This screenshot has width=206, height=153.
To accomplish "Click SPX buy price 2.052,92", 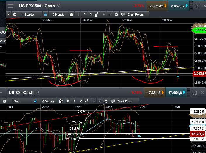I will (179, 6).
